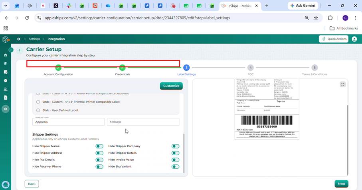
Task: View site information icon in address bar
Action: click(39, 18)
